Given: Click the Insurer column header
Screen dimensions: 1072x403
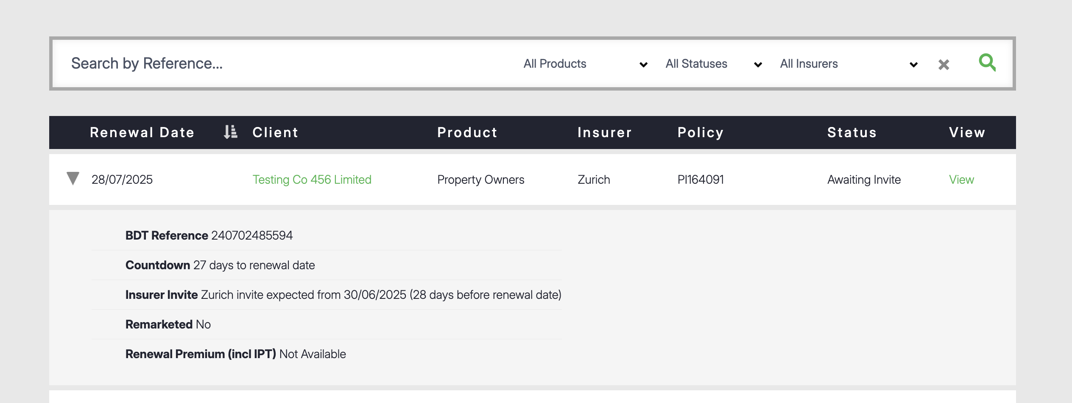Looking at the screenshot, I should click(605, 132).
